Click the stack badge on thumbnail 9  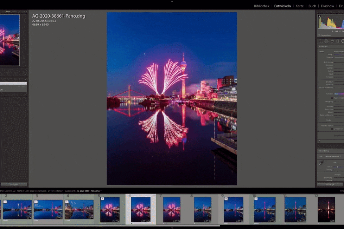(x=226, y=198)
